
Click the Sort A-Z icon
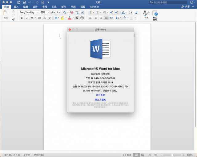tap(131, 12)
